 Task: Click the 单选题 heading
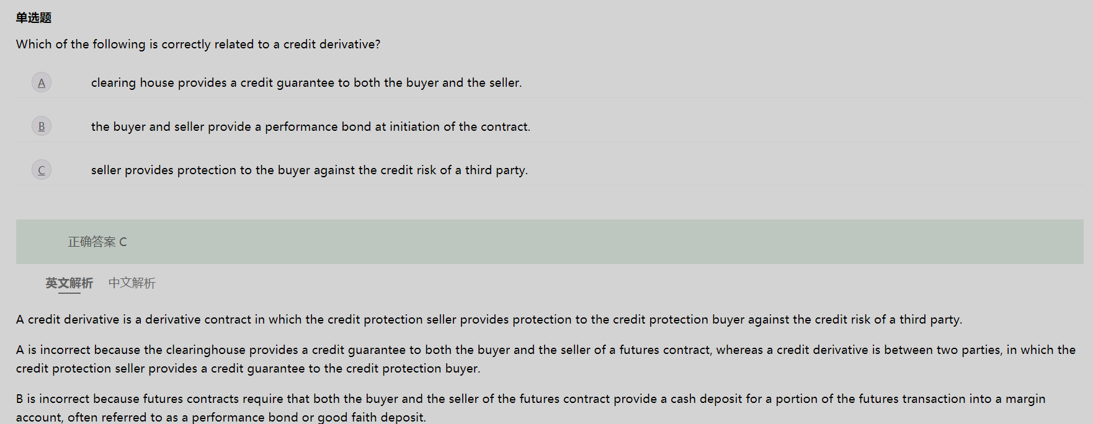(x=33, y=18)
